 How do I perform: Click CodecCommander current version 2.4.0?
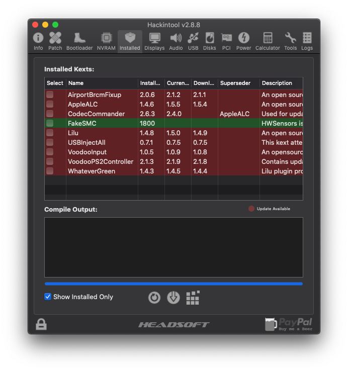point(174,114)
